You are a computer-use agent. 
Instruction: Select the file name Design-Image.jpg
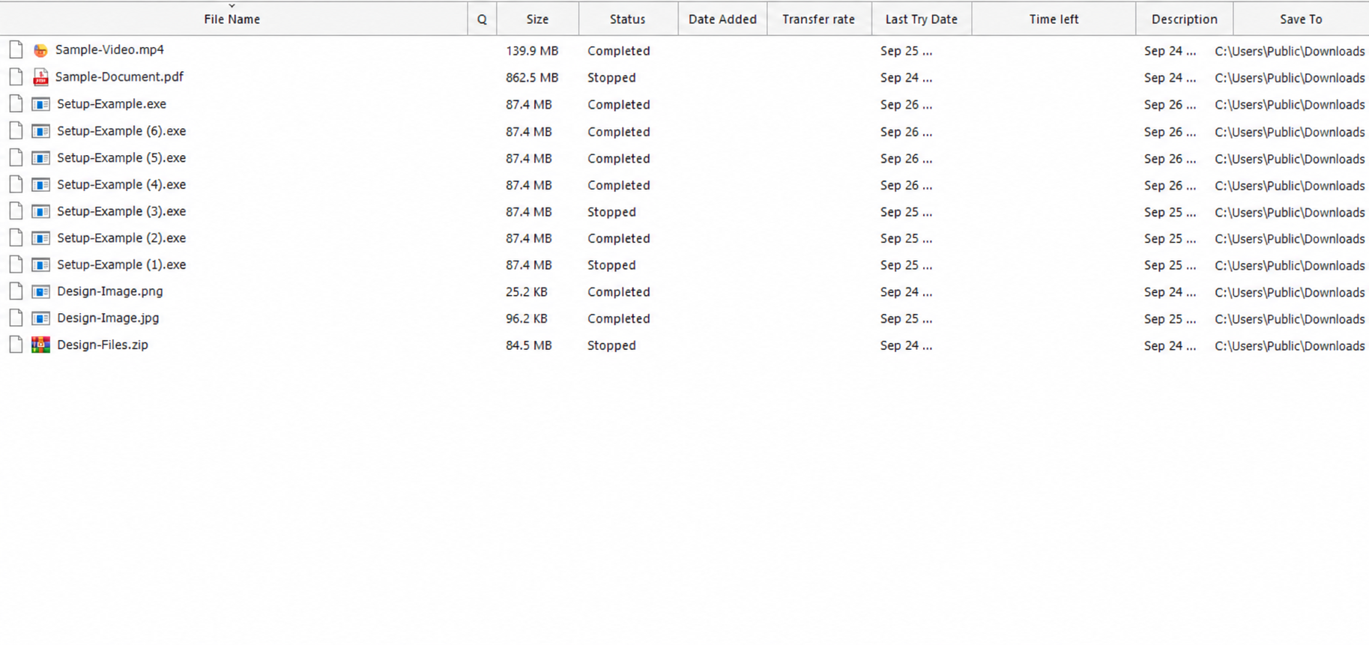[108, 318]
